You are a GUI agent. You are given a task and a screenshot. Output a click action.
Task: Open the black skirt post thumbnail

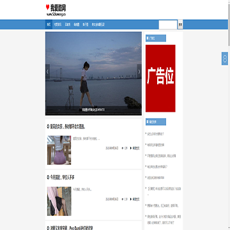pos(59,201)
